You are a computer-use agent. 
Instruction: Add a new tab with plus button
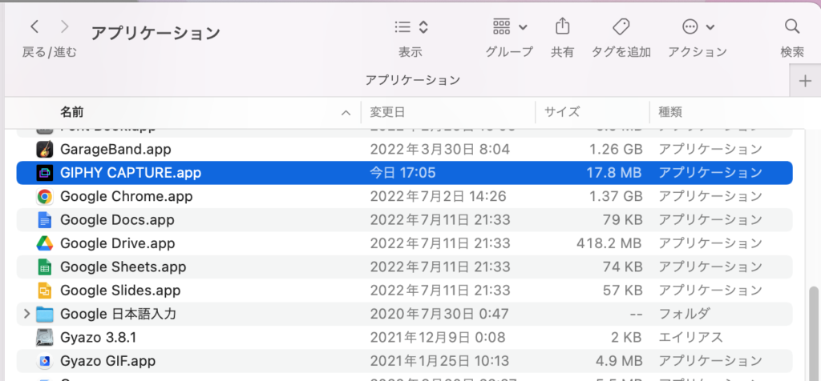point(806,81)
